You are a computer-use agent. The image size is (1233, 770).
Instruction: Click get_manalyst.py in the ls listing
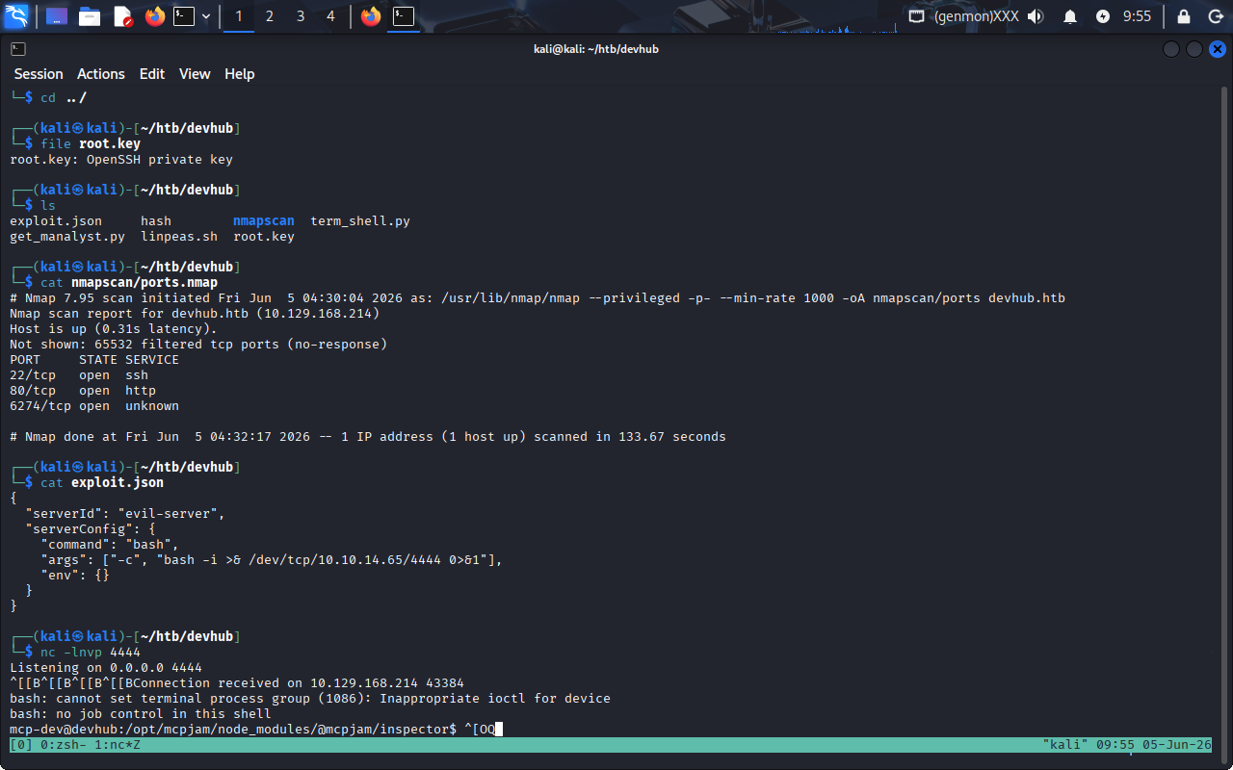67,237
